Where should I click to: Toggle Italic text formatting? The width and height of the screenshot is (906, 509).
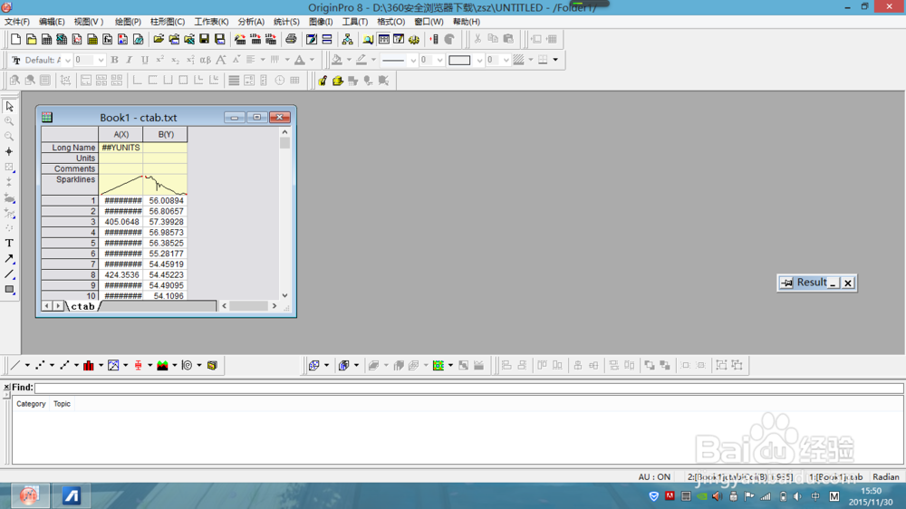130,60
